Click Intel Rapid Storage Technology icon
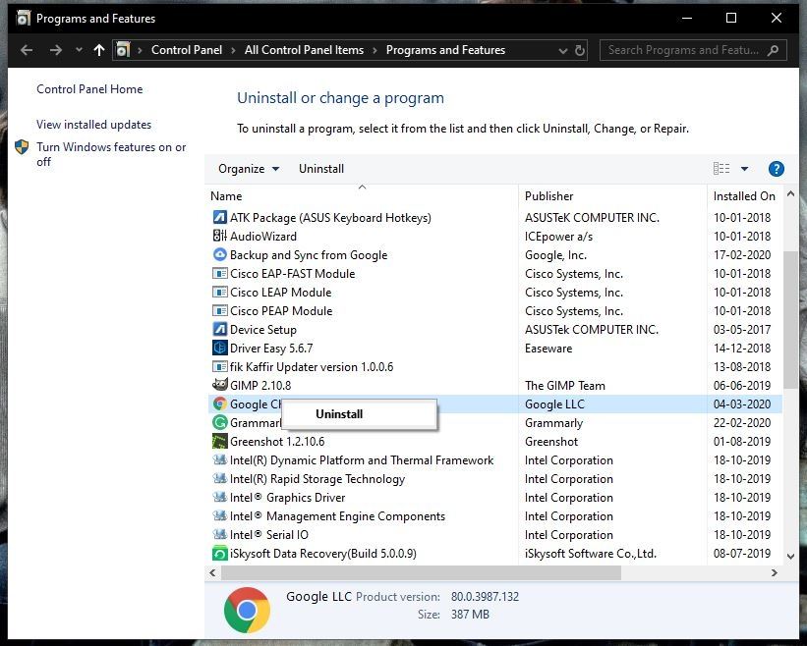 (220, 478)
